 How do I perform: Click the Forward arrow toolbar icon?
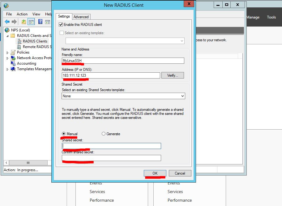pos(14,22)
